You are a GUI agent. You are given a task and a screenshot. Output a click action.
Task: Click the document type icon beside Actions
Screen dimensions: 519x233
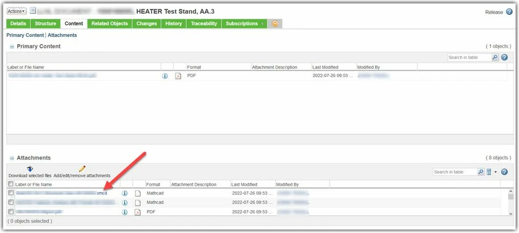click(x=33, y=11)
